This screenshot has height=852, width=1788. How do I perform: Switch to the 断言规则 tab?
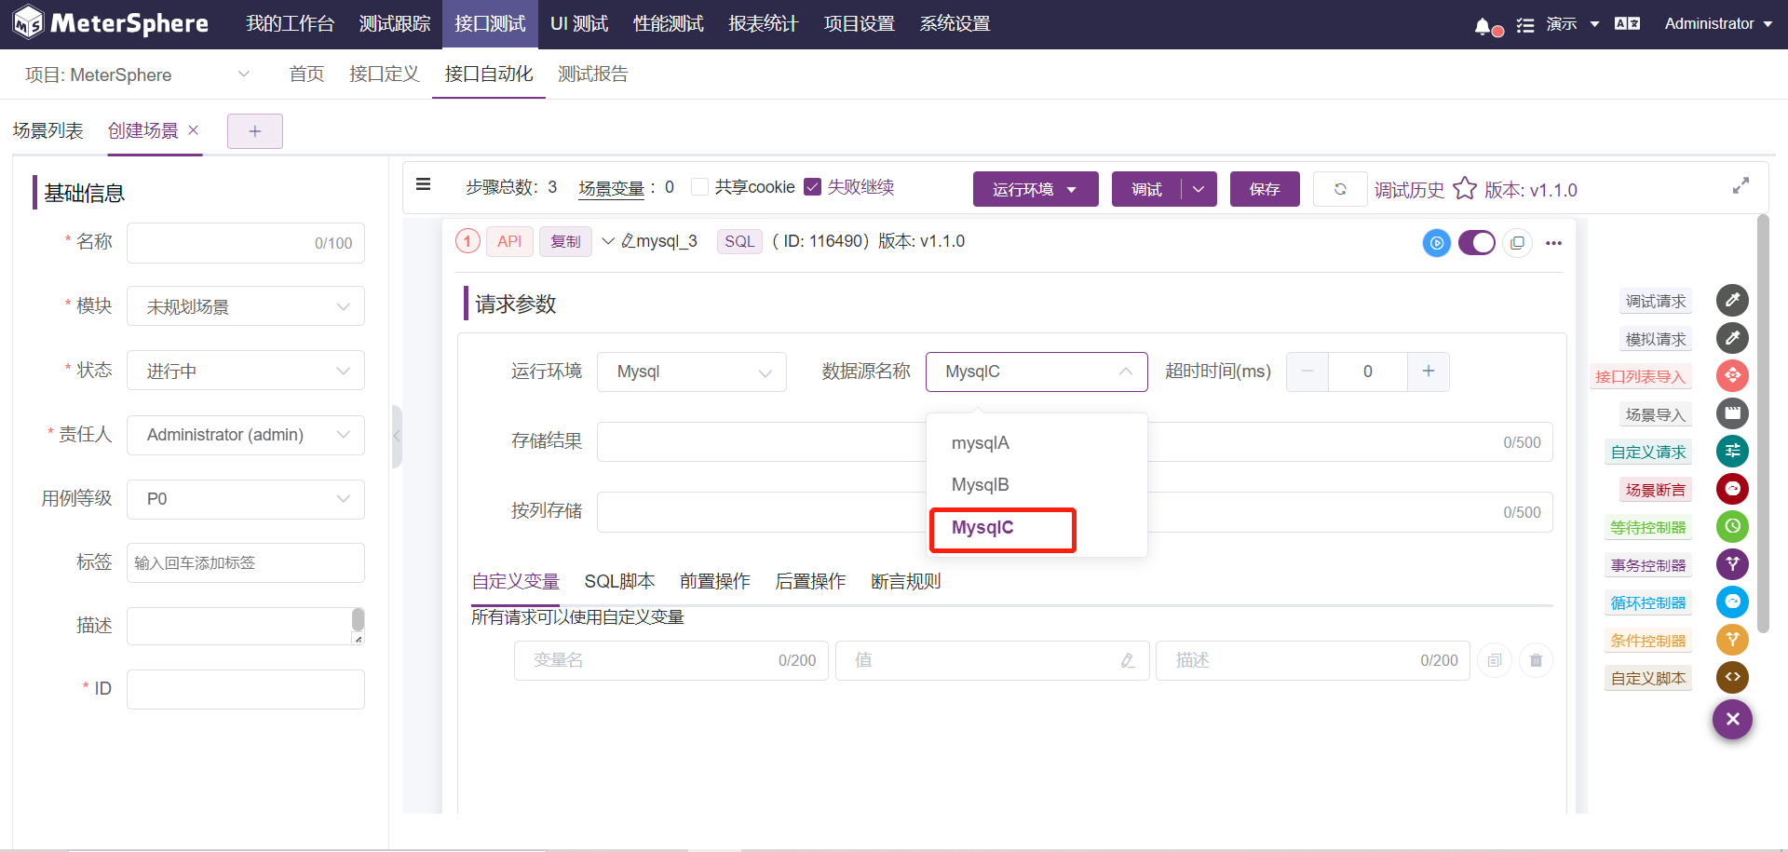click(905, 581)
